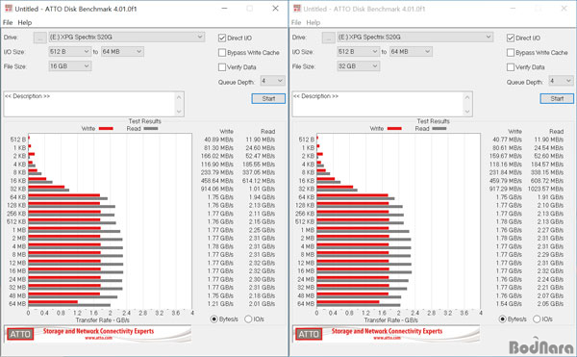
Task: Open the File menu in left window
Action: tap(8, 22)
